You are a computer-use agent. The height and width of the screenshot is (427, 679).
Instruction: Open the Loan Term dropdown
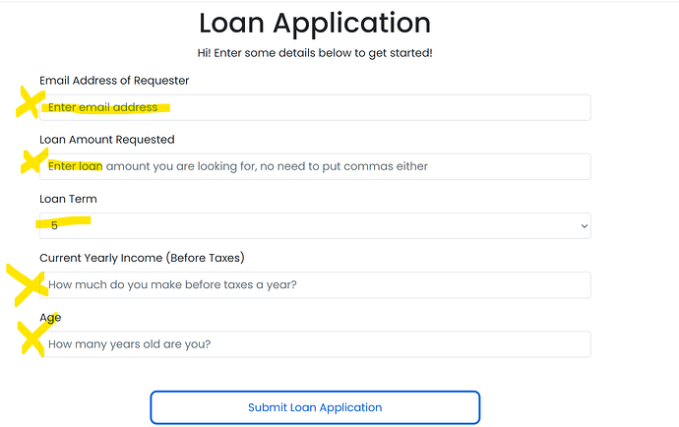pos(315,225)
